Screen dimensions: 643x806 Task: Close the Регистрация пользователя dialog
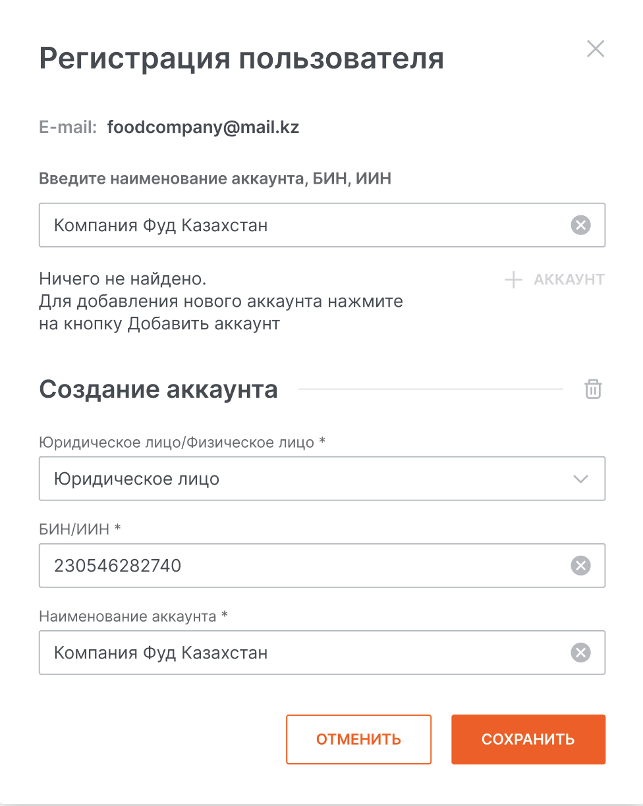(x=596, y=49)
